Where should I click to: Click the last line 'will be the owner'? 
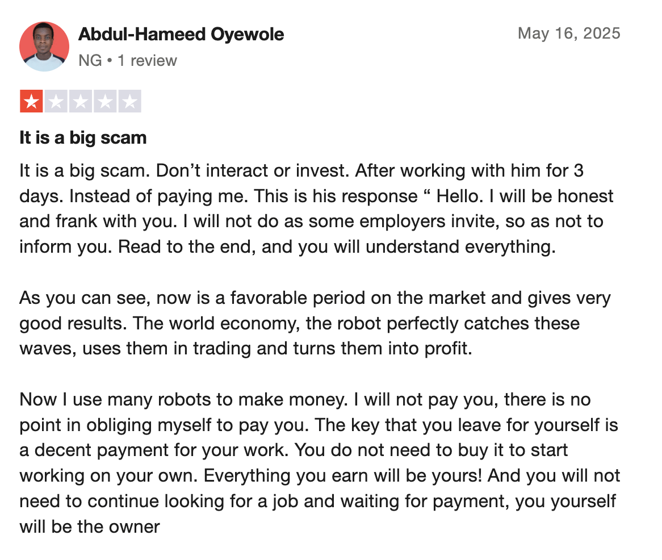90,526
